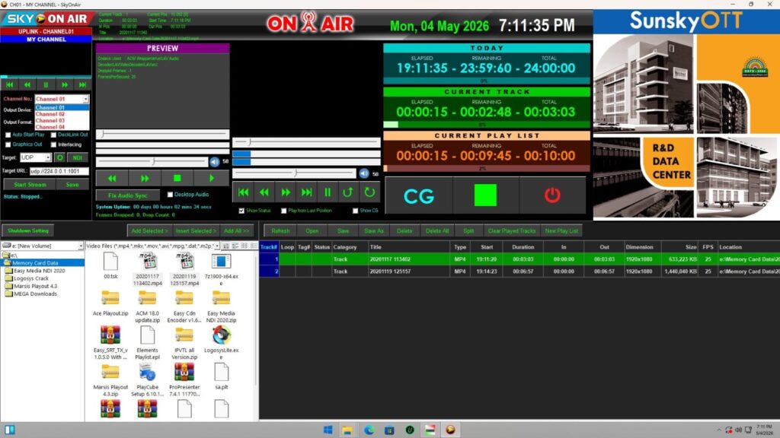Screen dimensions: 780x438
Task: Collapse the Channel No. dropdown arrow
Action: pos(86,99)
